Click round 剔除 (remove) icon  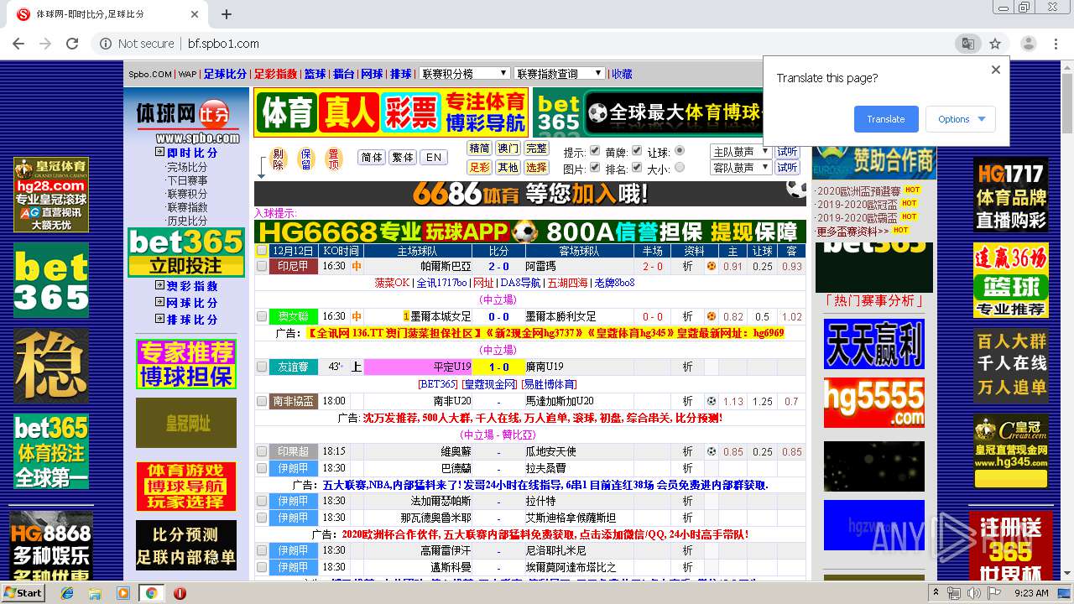(x=279, y=159)
